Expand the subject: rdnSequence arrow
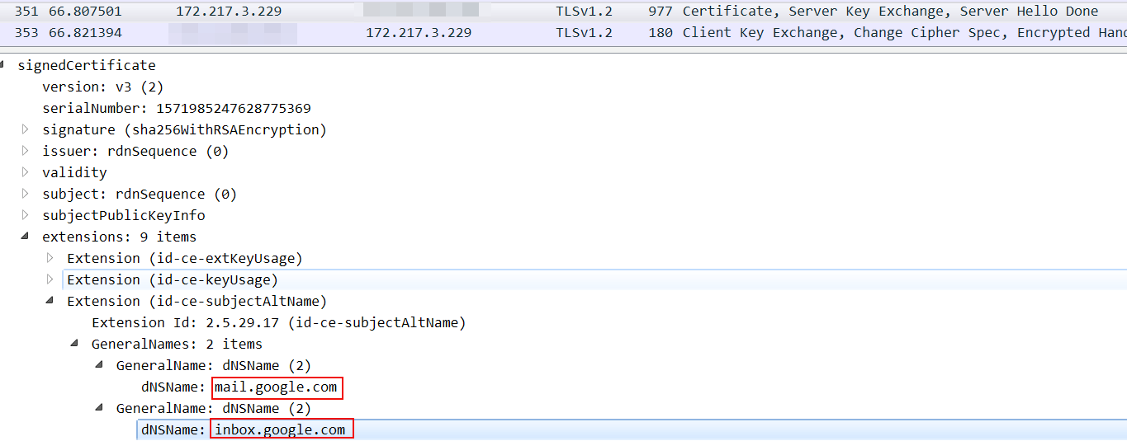Screen dimensions: 1127x441 click(x=26, y=194)
